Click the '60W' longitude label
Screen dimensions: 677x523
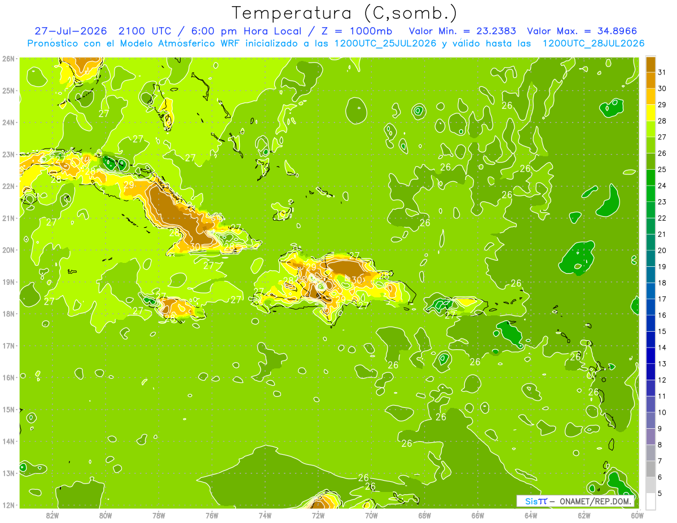(x=638, y=515)
